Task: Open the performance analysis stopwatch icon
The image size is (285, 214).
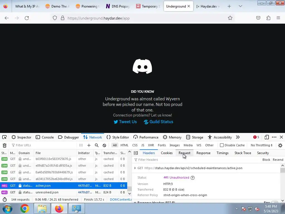Action: click(4, 200)
